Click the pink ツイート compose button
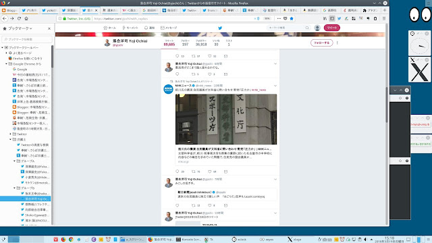Image resolution: width=432 pixels, height=243 pixels. (331, 28)
